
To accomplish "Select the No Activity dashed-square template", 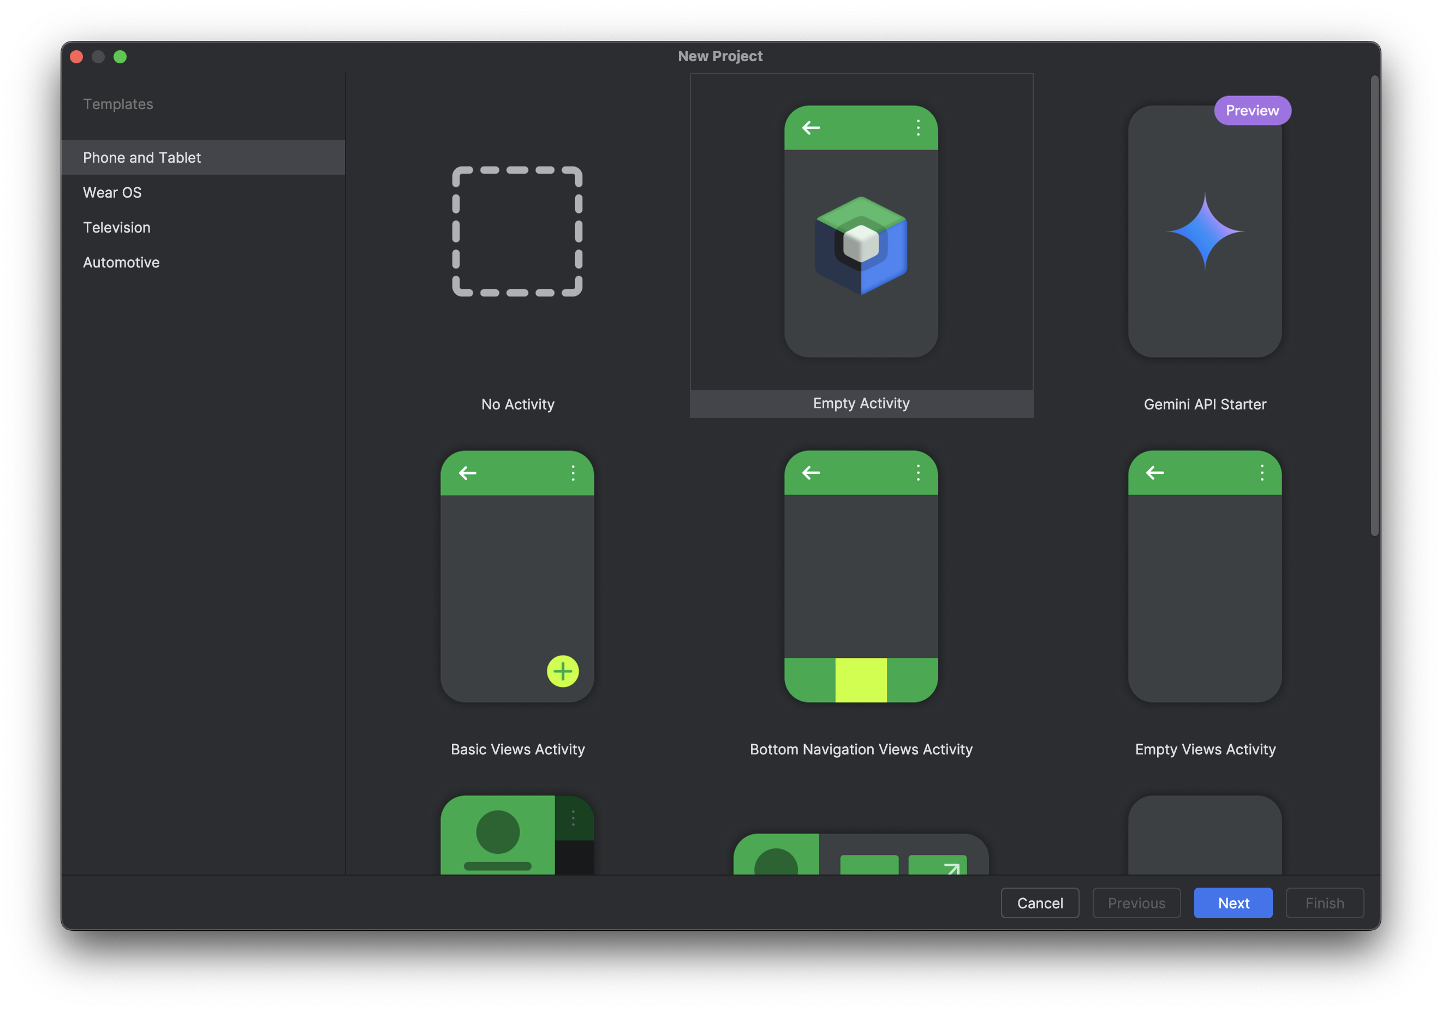I will 517,231.
